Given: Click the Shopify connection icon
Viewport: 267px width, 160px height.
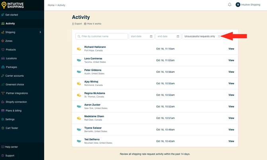Looking at the screenshot, I should [x=3, y=102].
